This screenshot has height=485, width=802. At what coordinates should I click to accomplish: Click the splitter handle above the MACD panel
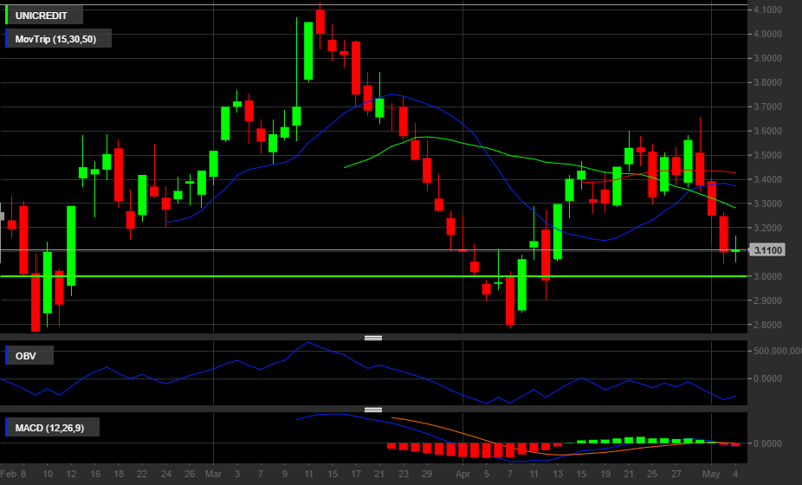[x=373, y=410]
